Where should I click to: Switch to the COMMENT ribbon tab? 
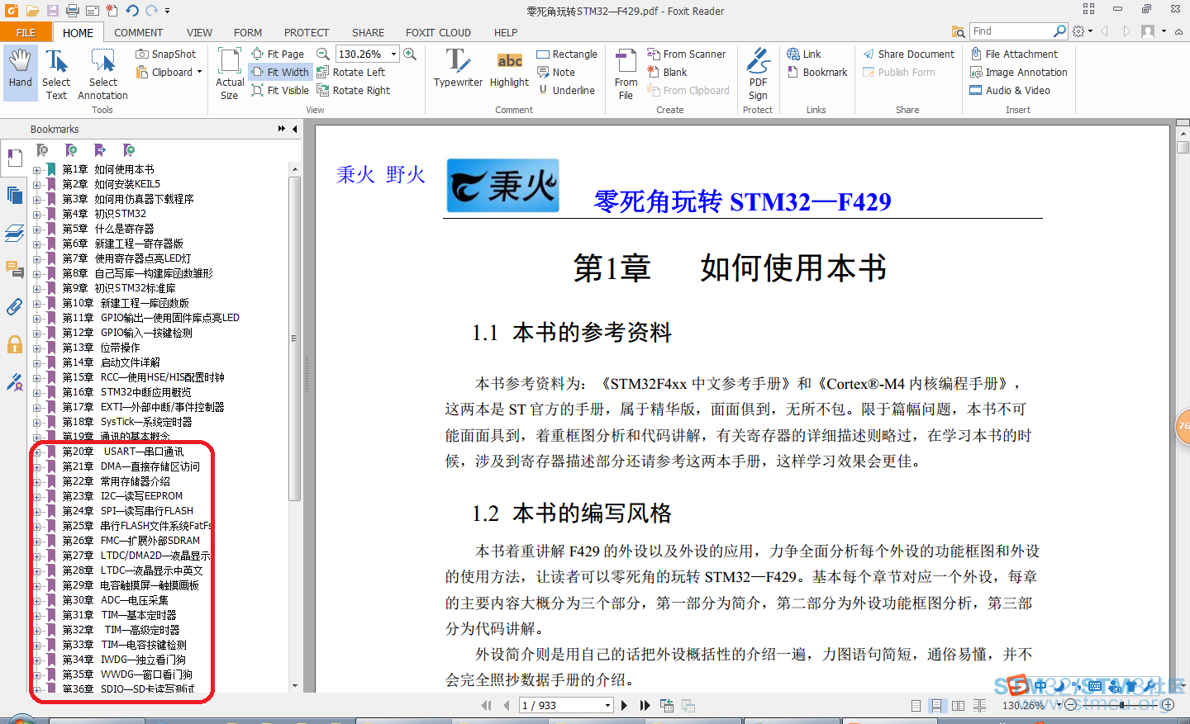[138, 32]
